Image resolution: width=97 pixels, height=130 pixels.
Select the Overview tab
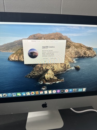pos(34,41)
